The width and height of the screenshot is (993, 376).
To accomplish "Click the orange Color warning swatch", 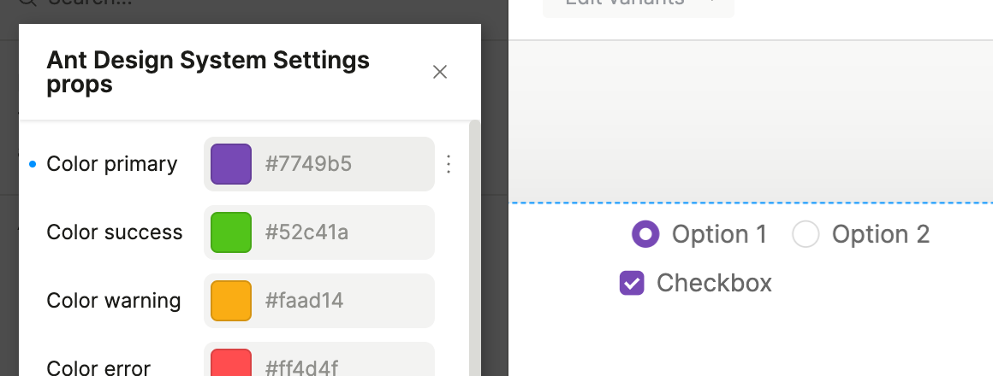I will click(231, 301).
